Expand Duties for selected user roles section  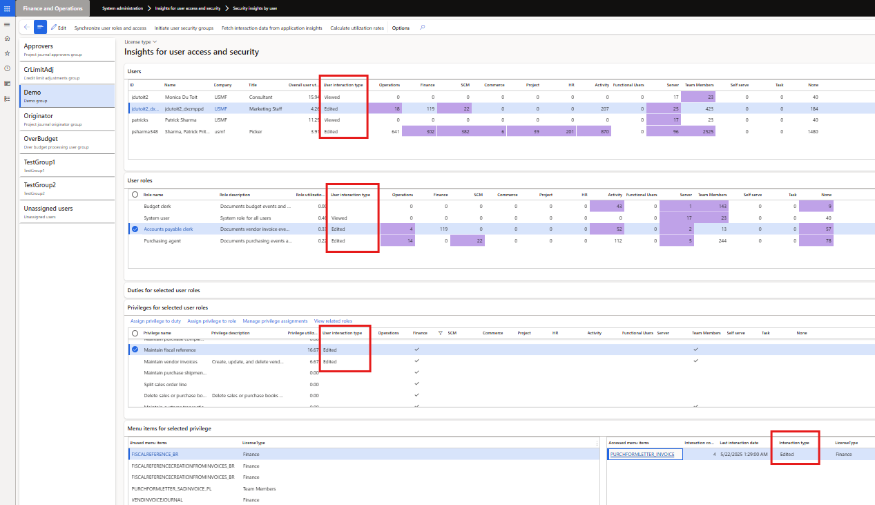click(164, 290)
